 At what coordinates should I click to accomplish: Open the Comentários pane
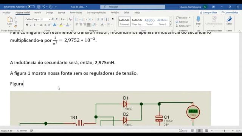pos(230,12)
